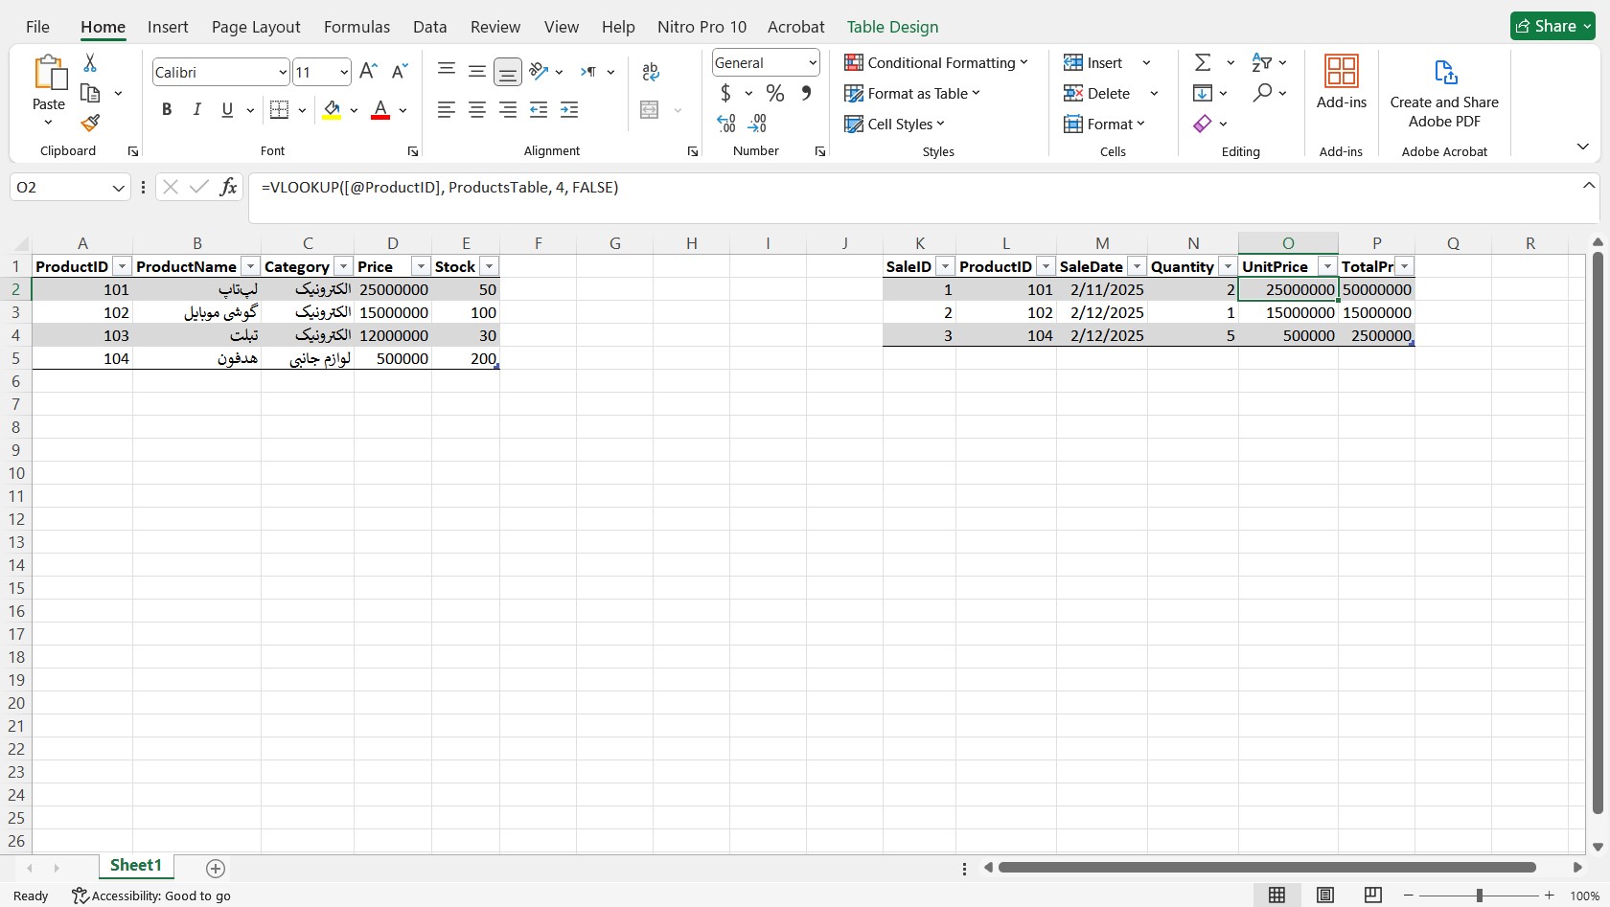Screen dimensions: 1610x907
Task: Open Sort & Filter icon
Action: coord(1262,62)
